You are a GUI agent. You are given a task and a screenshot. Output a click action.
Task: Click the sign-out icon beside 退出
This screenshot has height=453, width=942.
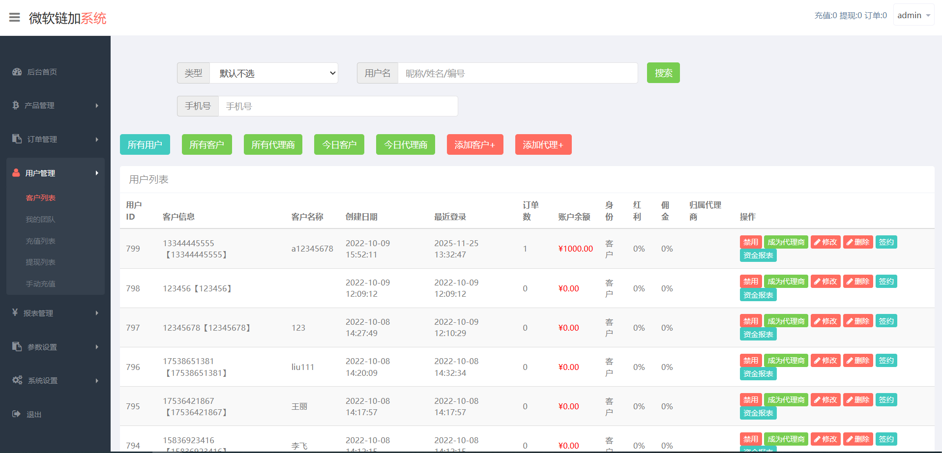point(16,414)
